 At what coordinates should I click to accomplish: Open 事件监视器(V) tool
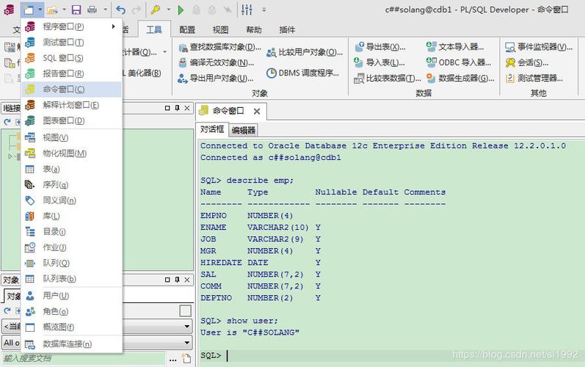tap(539, 47)
